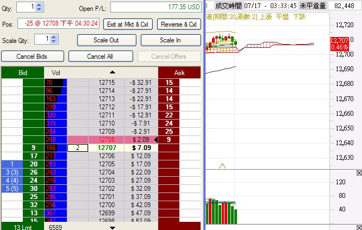Click the Vol column header

tap(55, 73)
